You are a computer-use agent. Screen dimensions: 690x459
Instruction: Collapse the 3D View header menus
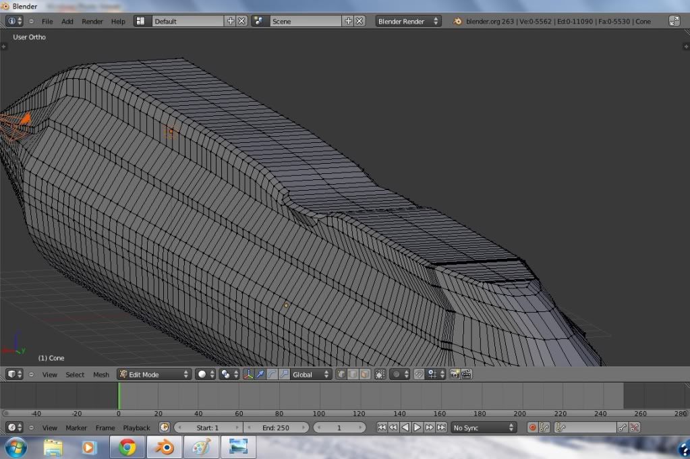click(31, 374)
